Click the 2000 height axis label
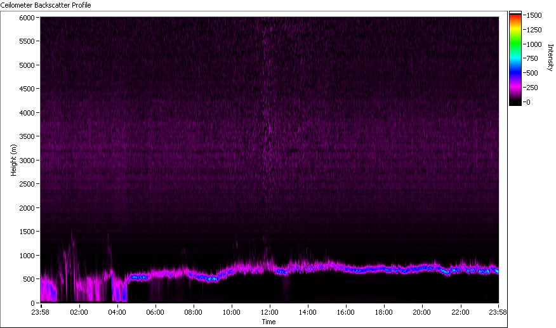The width and height of the screenshot is (556, 328). (27, 208)
